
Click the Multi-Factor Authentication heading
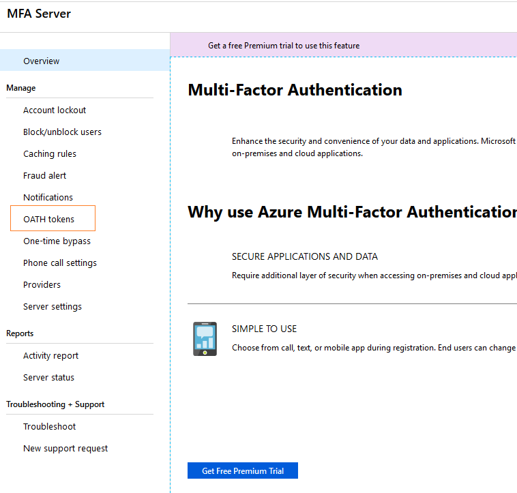(x=295, y=90)
